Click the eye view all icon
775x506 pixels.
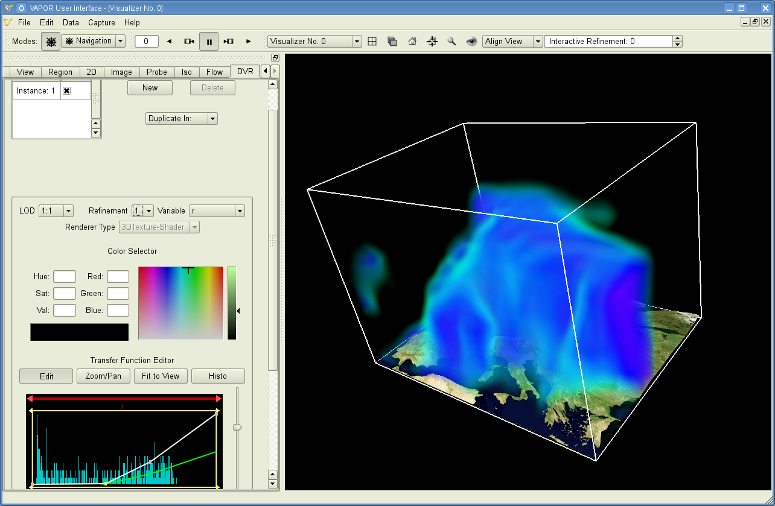471,42
